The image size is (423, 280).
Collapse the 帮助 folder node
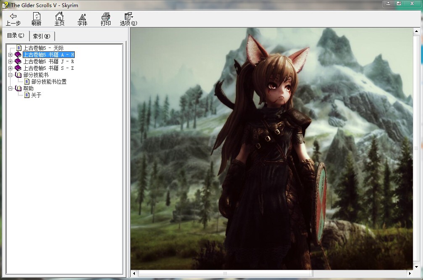click(x=11, y=88)
